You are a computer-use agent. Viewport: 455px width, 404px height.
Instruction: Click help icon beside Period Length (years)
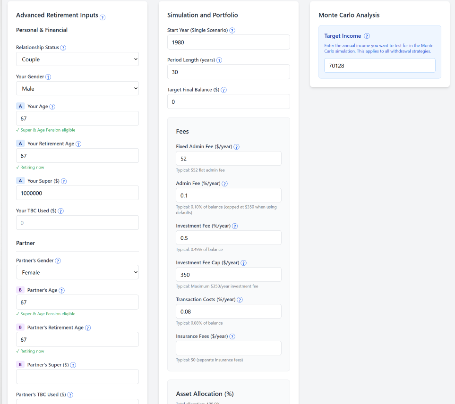click(219, 60)
